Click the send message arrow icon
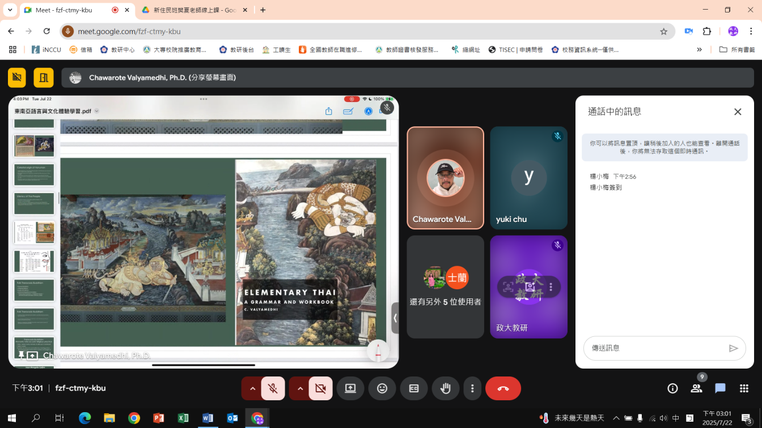Screen dimensions: 762x428 tap(733, 348)
